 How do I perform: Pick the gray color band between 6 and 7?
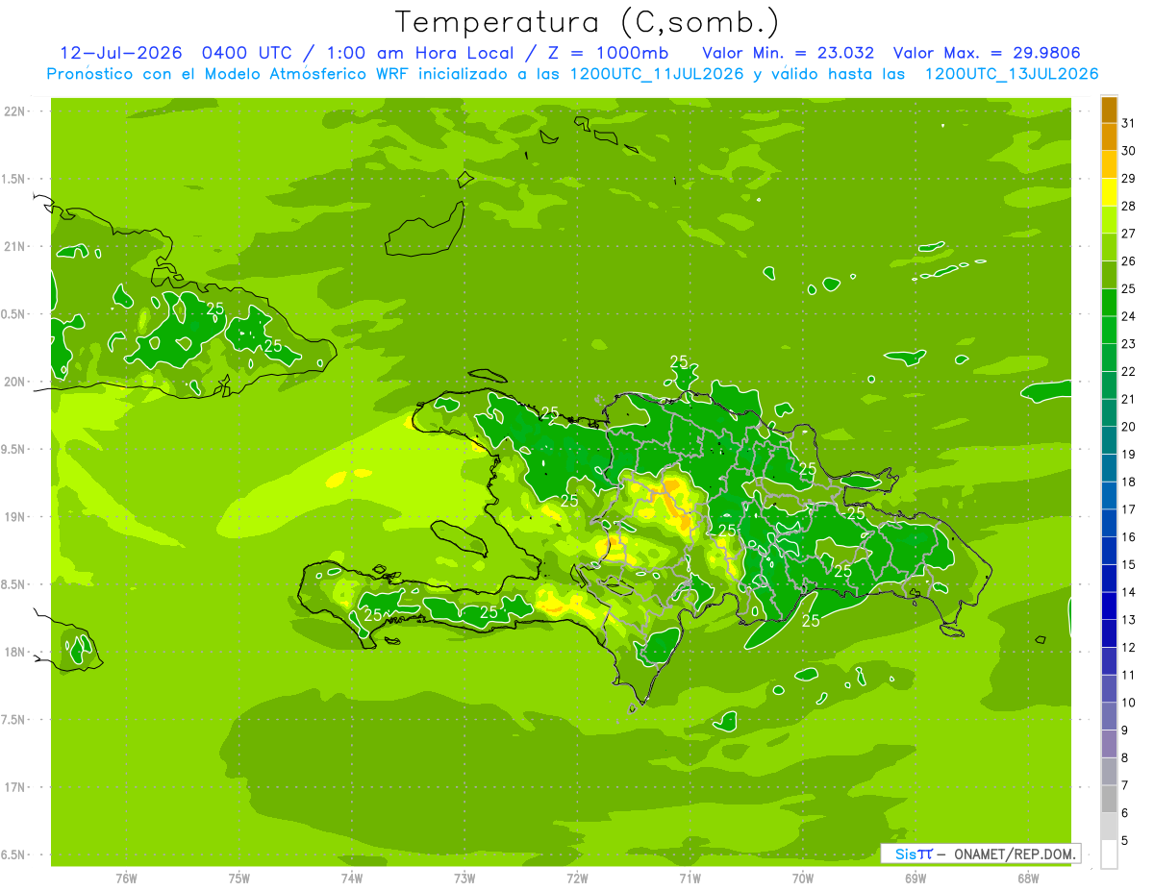(x=1109, y=800)
